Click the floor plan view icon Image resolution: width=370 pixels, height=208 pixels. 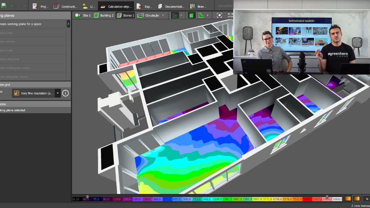(201, 15)
